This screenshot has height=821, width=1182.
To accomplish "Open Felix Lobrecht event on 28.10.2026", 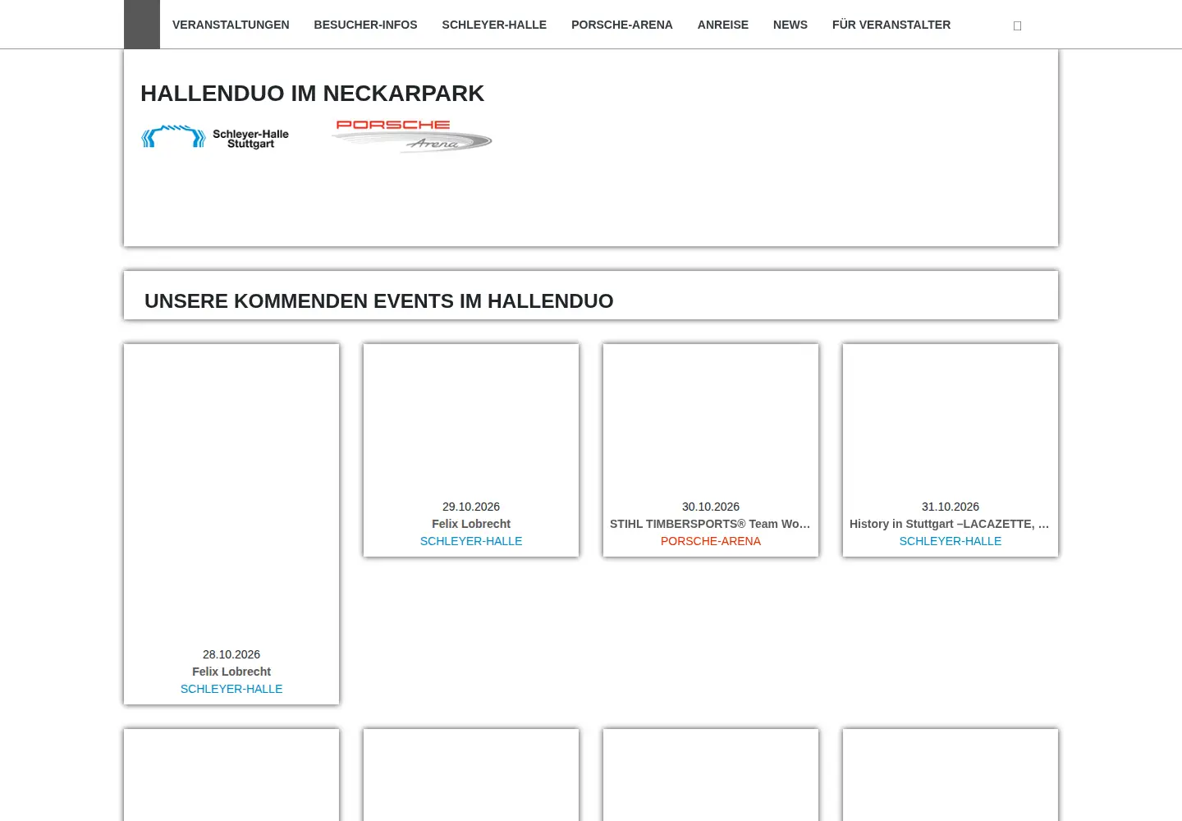I will 231,672.
